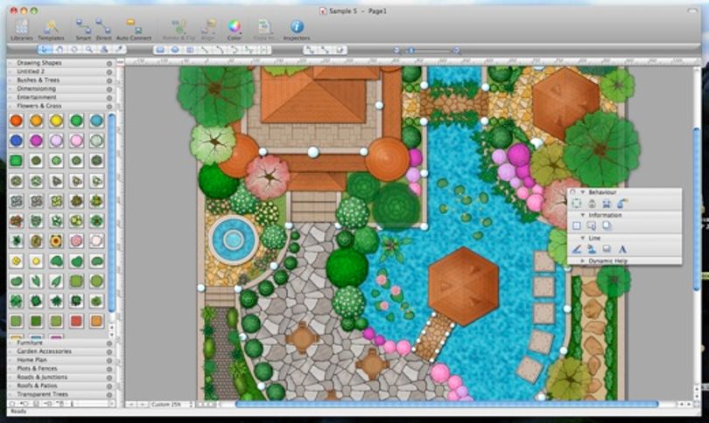Close the Flowers & Grass library button
Viewport: 709px width, 423px height.
(109, 106)
